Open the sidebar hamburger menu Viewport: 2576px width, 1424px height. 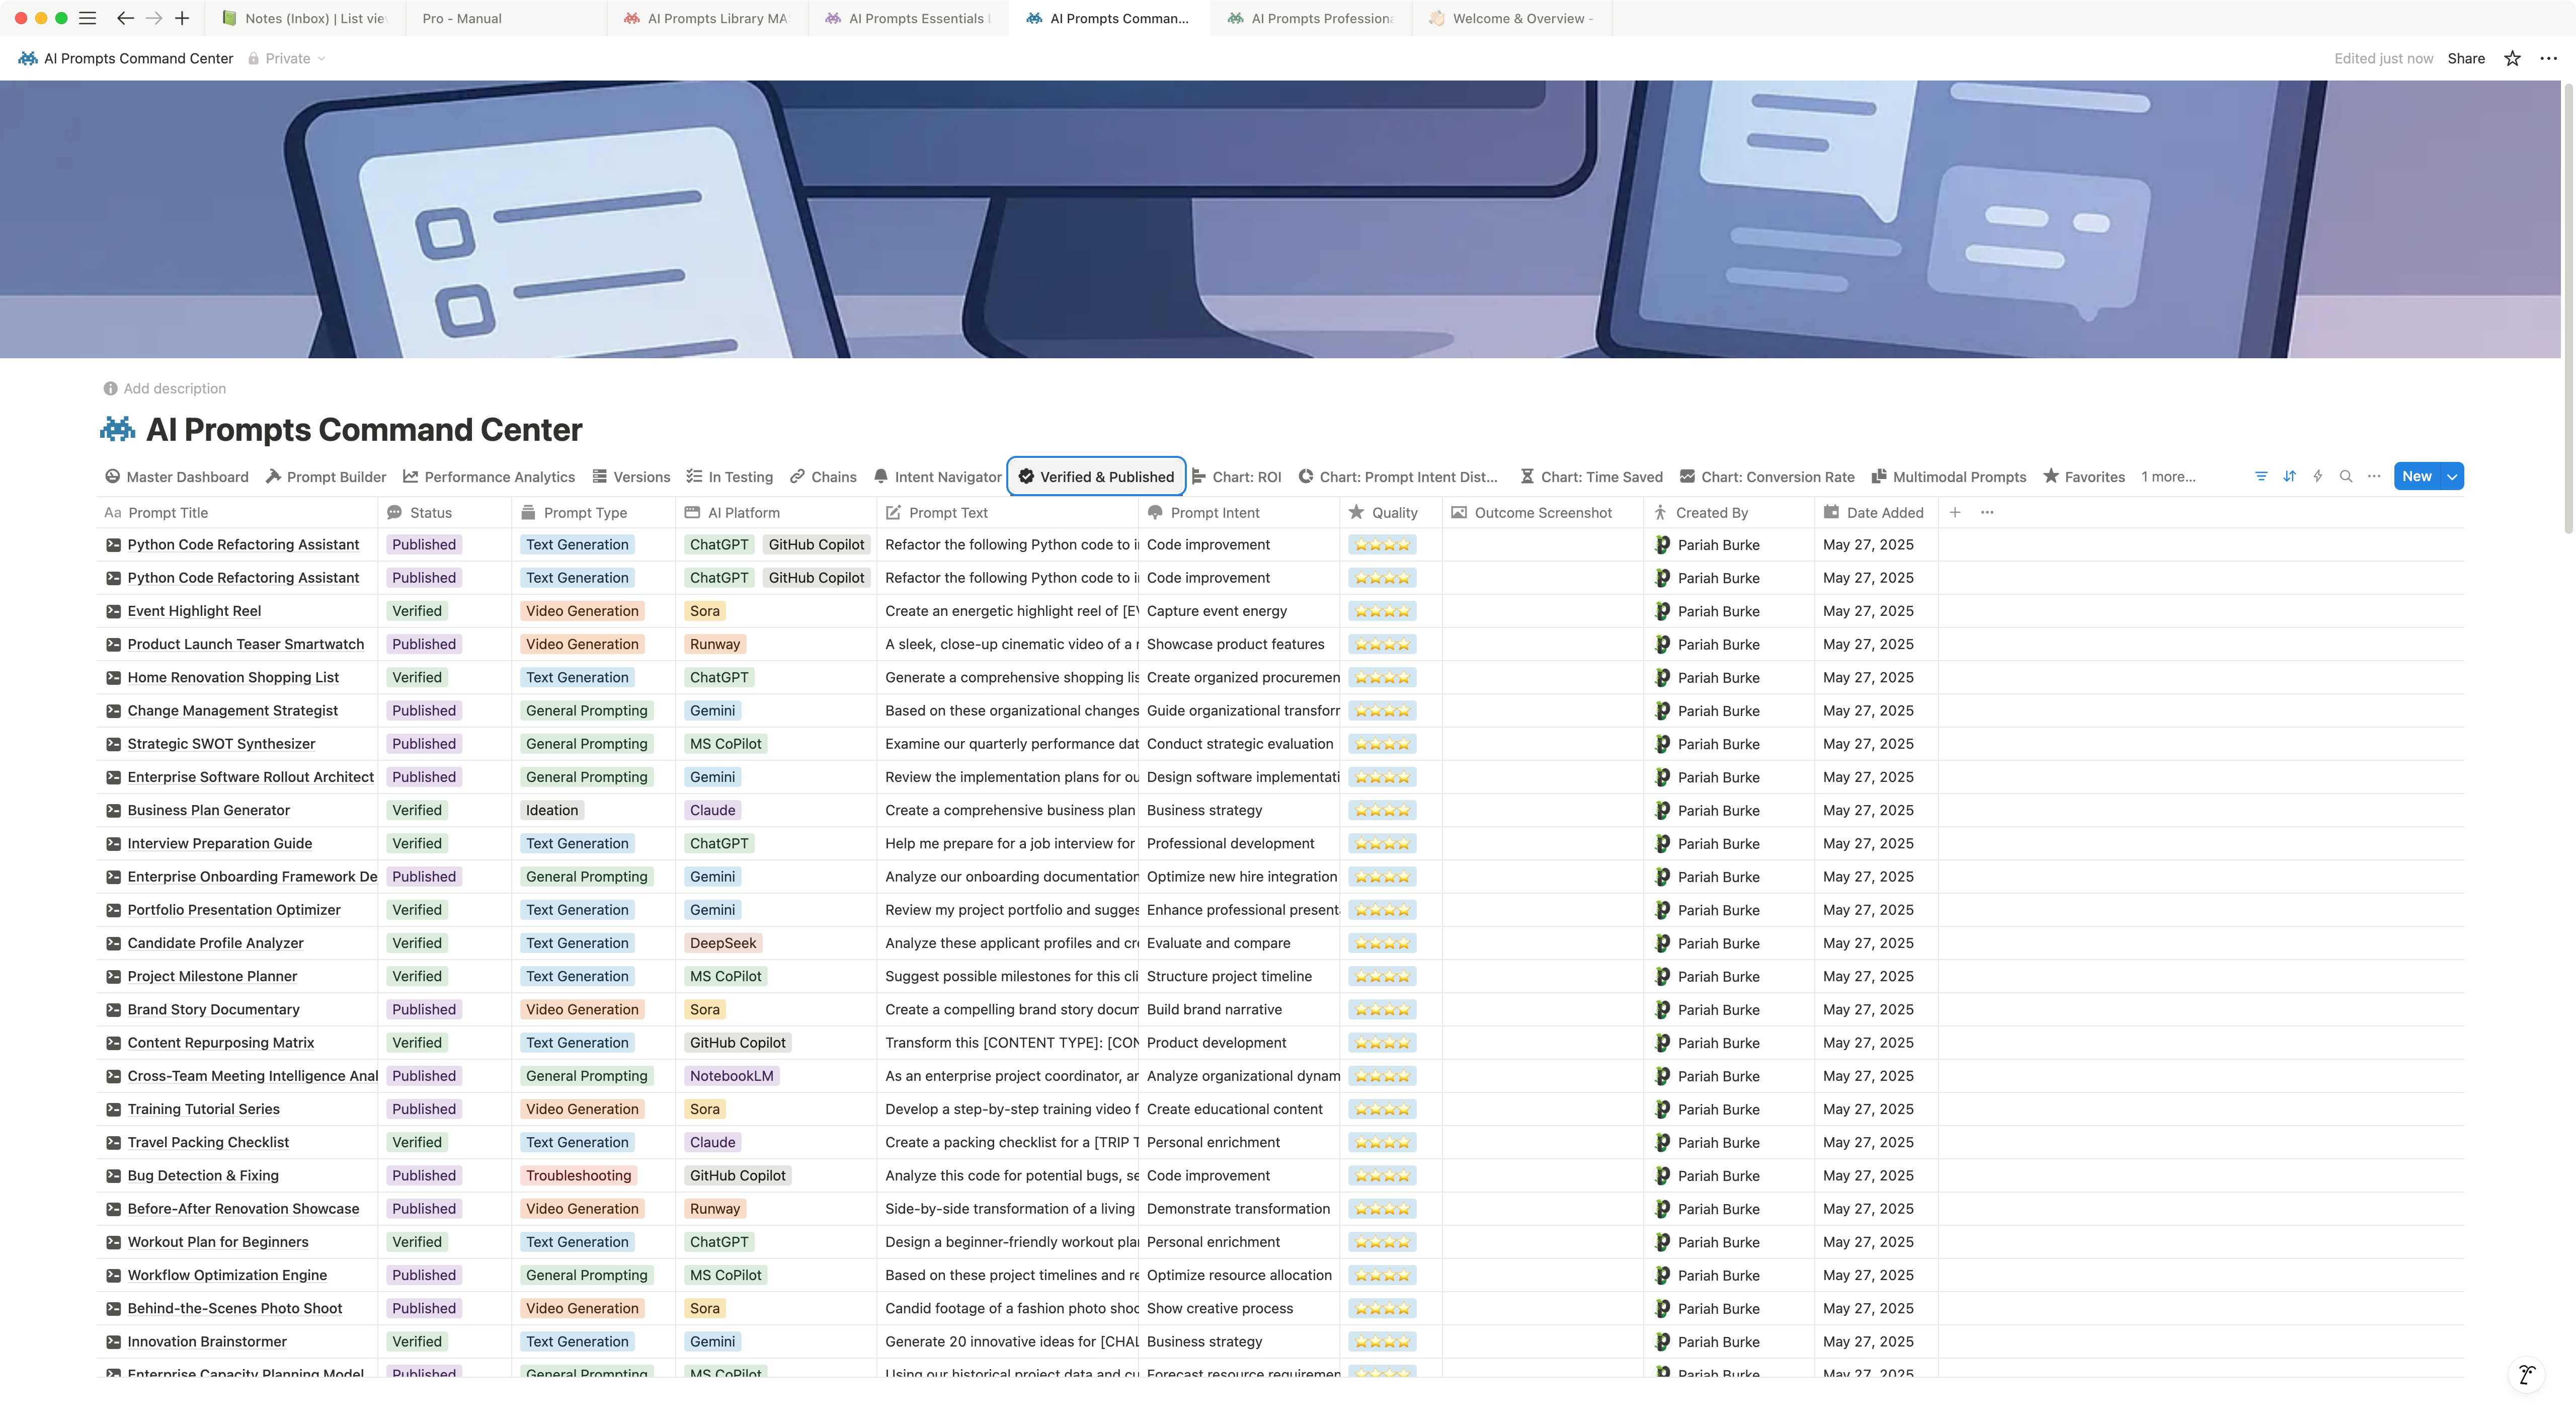click(88, 18)
